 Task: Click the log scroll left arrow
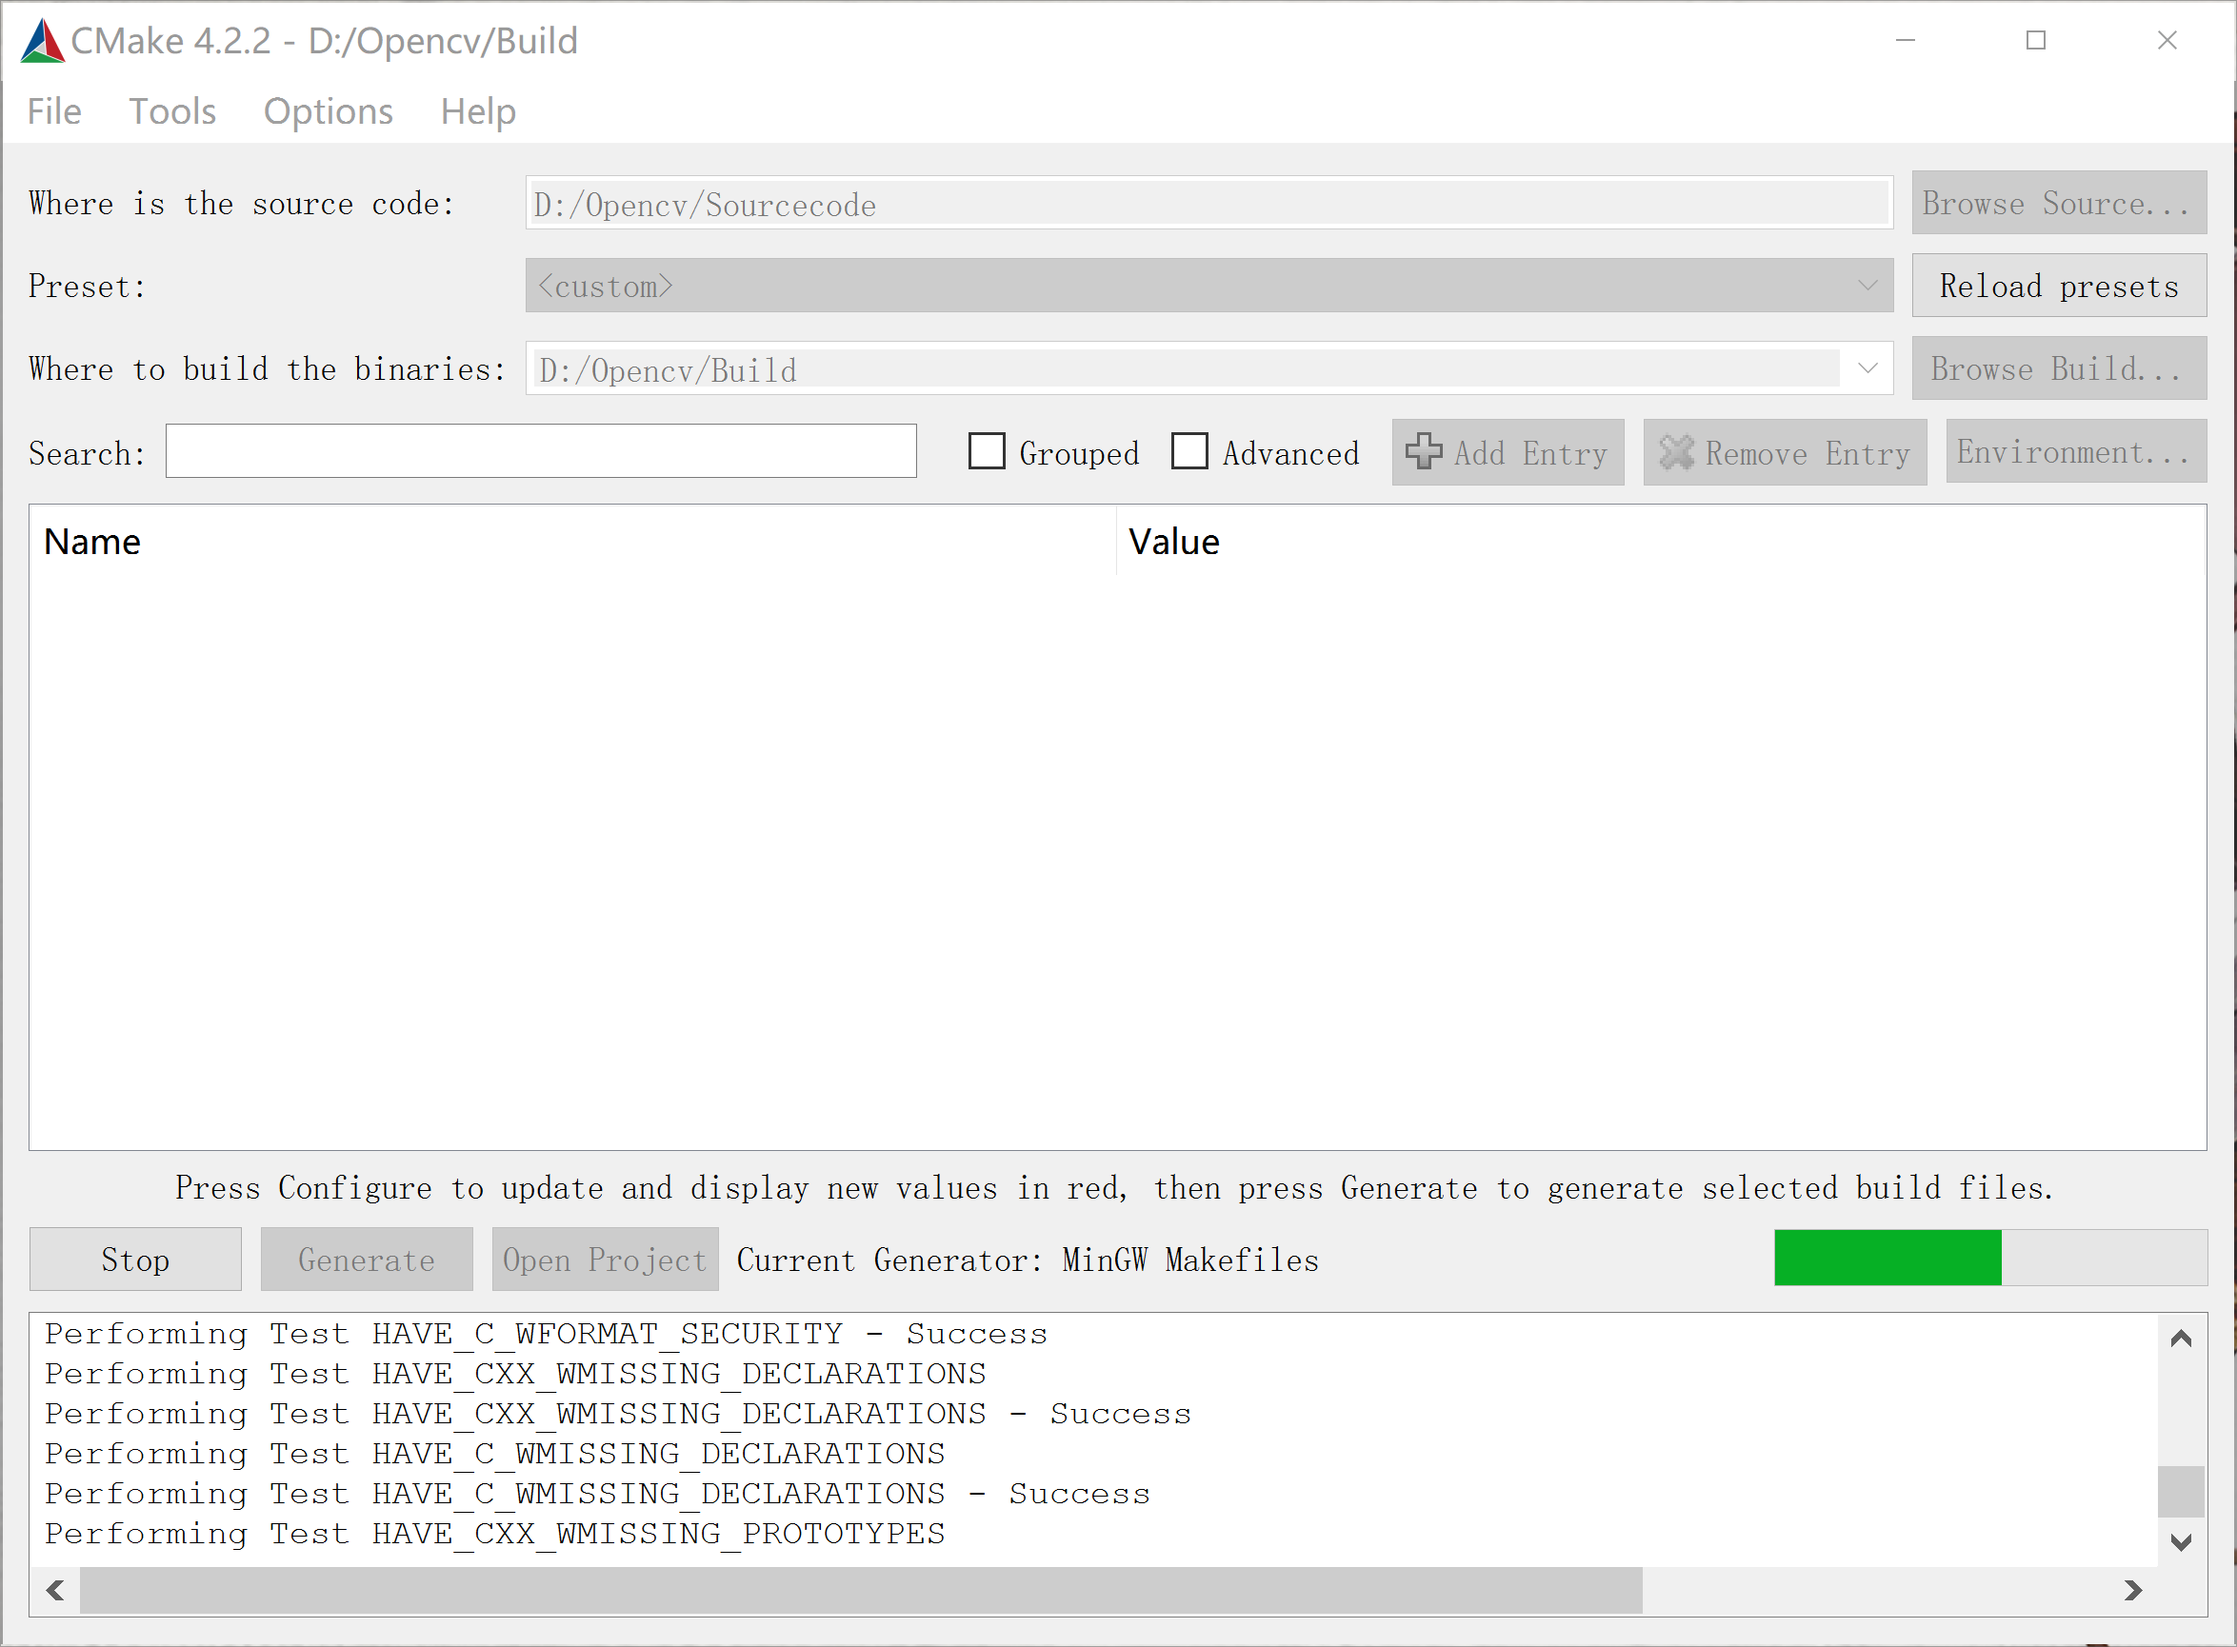(56, 1590)
